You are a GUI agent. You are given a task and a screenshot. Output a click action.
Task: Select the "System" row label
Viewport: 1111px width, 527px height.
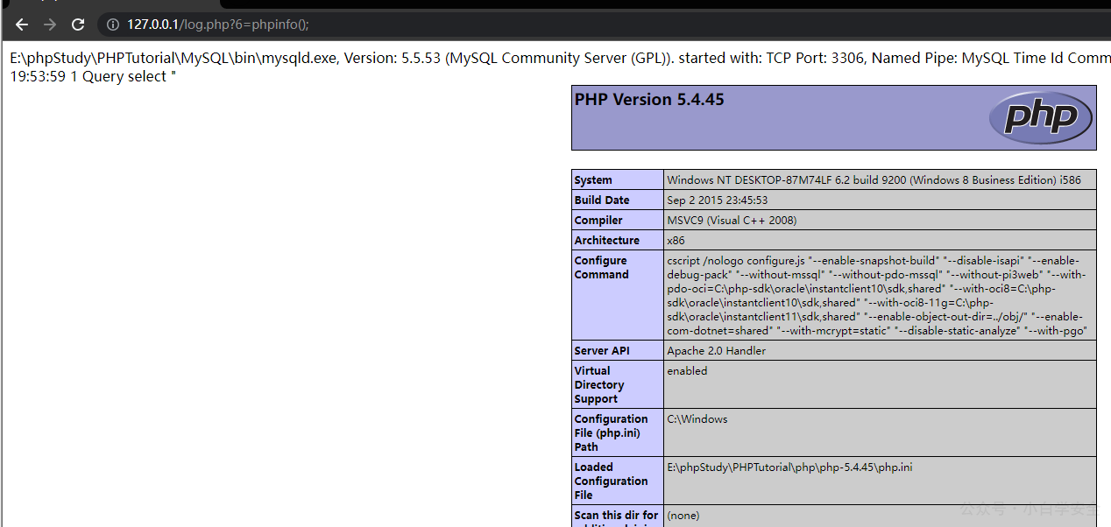point(593,180)
